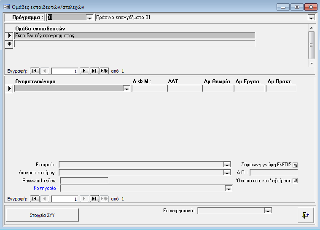320x230 pixels.
Task: Select the Εκπαιδευτές προγράμματος row selector arrow
Action: point(9,36)
